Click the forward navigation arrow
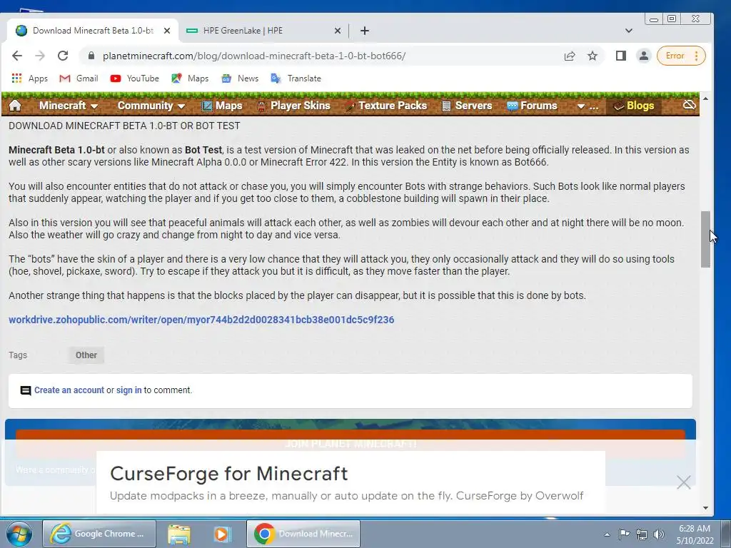The image size is (731, 548). (x=40, y=56)
